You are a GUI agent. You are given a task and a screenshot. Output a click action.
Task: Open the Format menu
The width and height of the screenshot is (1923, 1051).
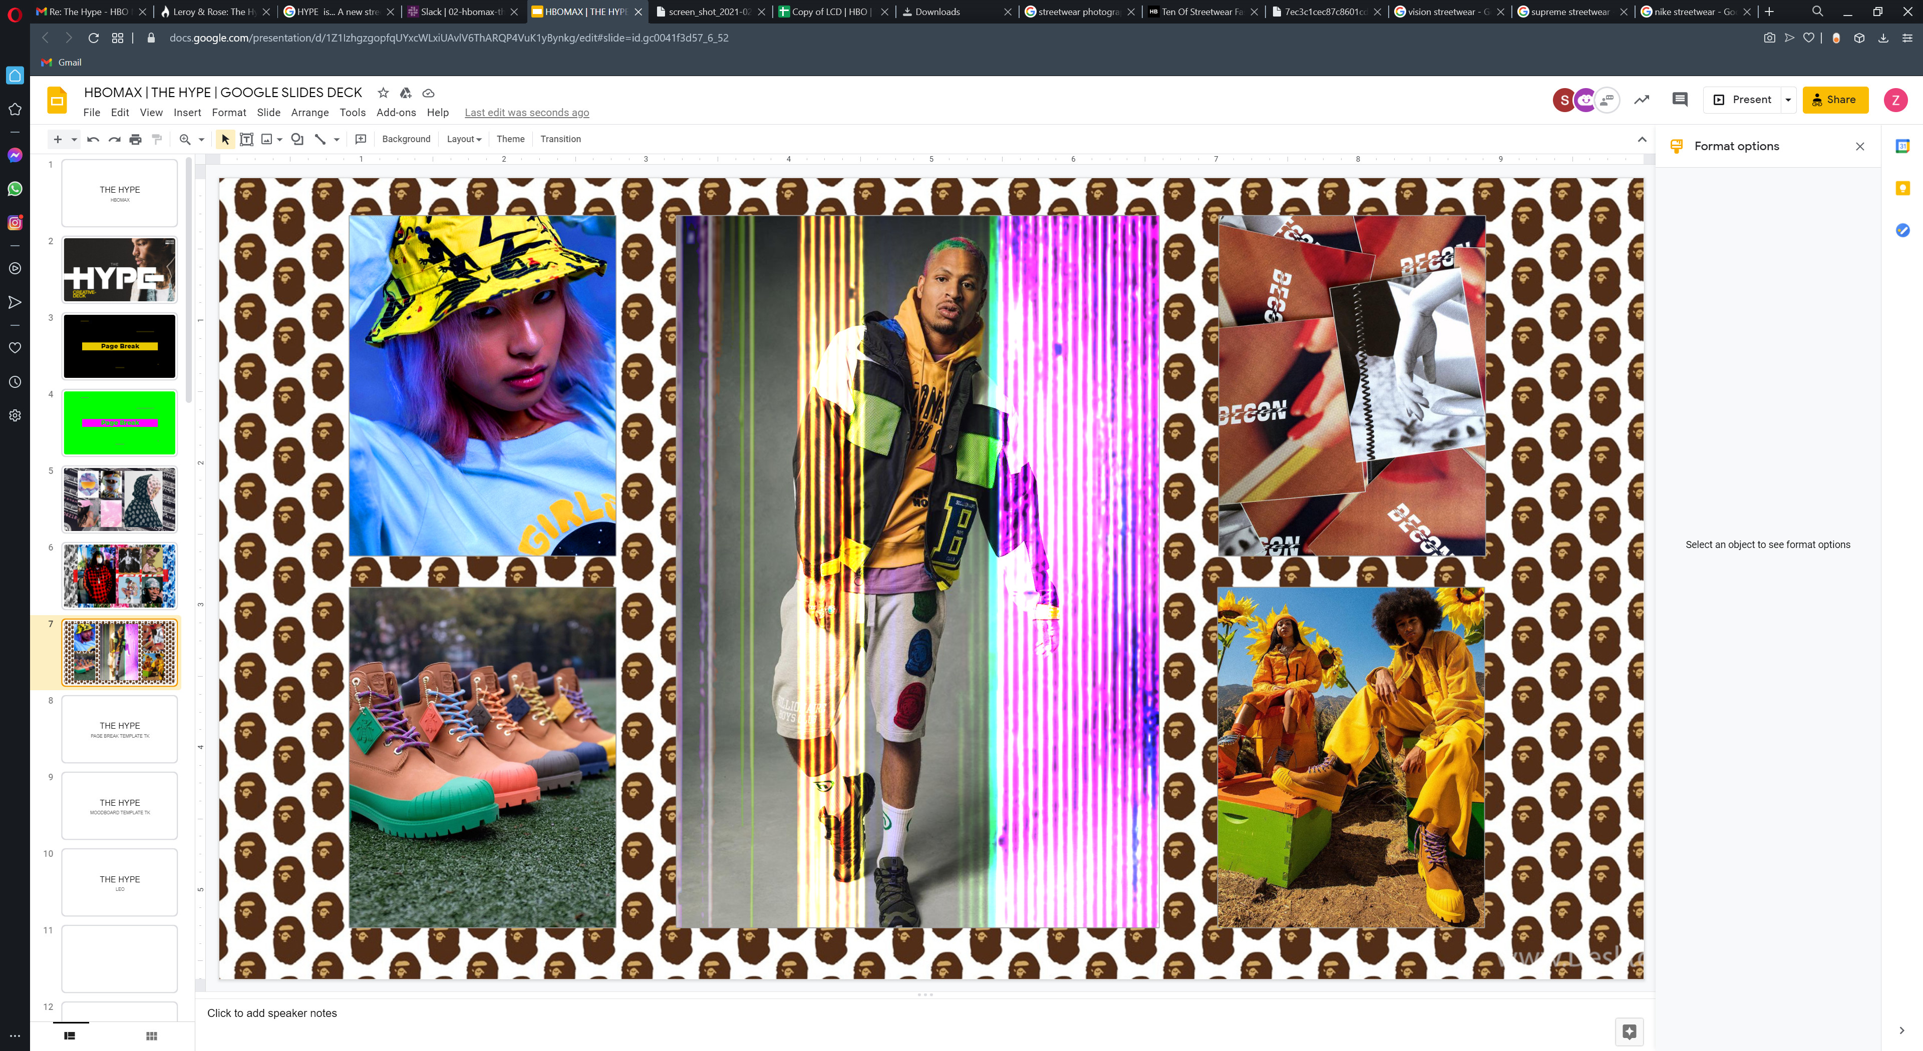click(228, 113)
